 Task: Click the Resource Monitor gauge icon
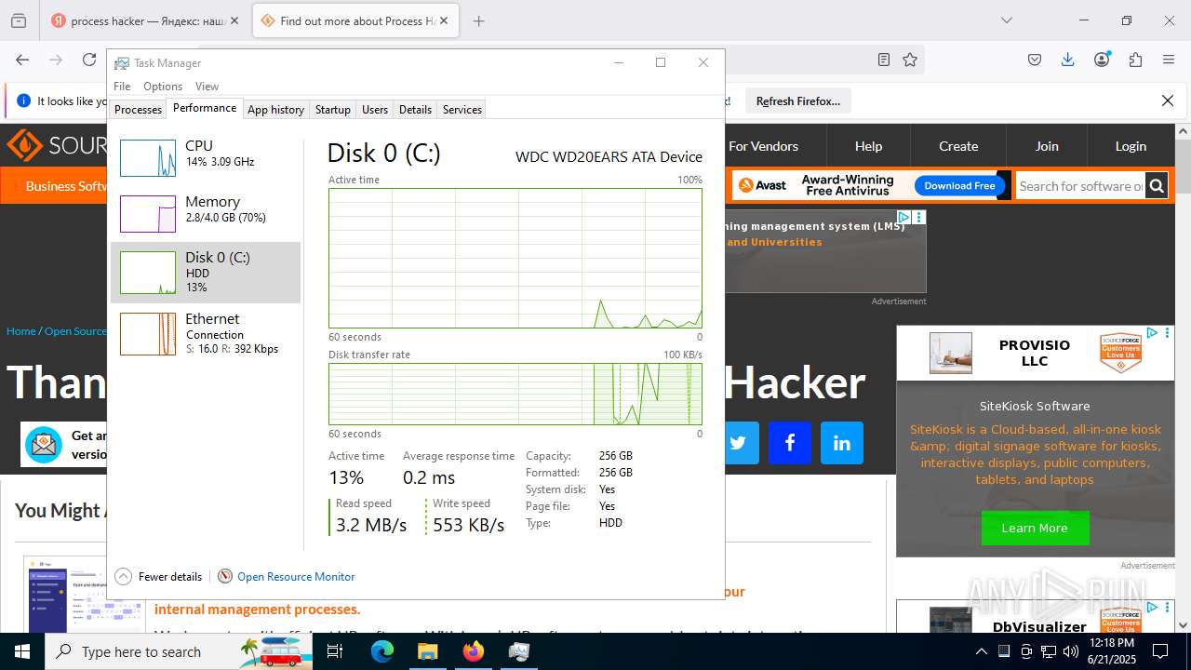coord(225,577)
